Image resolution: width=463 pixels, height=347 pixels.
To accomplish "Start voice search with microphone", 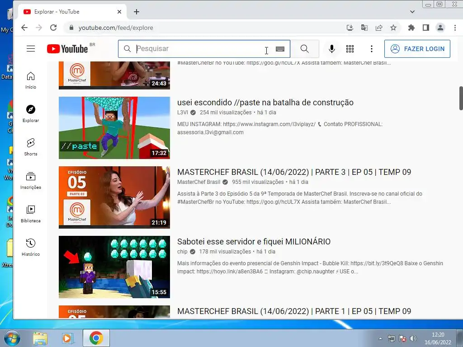I will click(x=332, y=49).
